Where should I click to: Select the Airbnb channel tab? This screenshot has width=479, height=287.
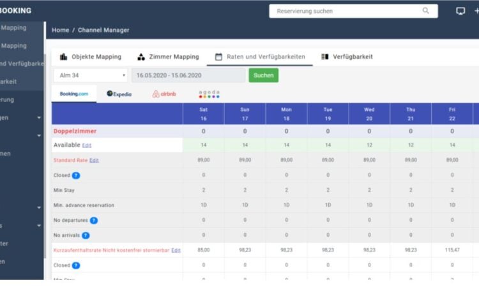[x=164, y=94]
